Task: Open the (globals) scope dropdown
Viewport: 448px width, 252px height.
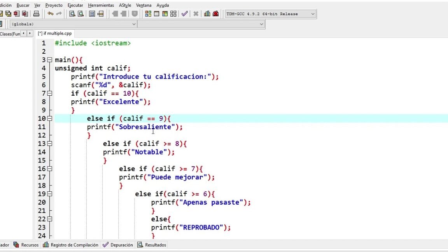Action: click(x=134, y=24)
